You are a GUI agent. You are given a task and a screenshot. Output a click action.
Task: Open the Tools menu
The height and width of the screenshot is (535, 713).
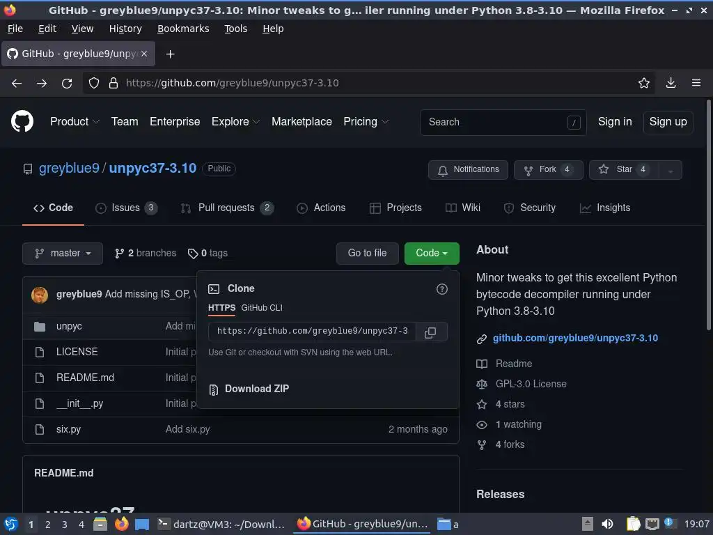pyautogui.click(x=235, y=29)
